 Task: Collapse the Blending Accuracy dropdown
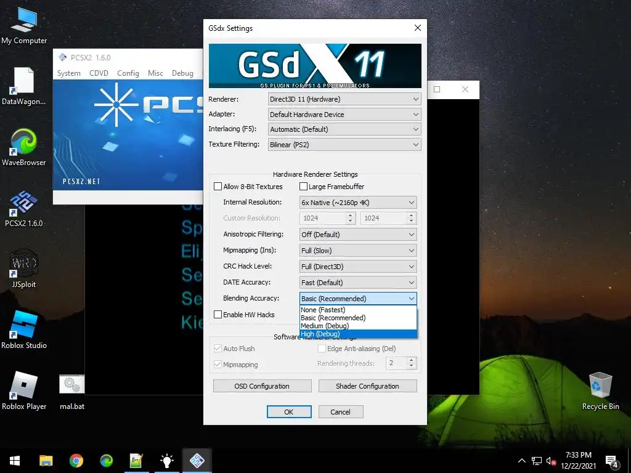pos(358,299)
